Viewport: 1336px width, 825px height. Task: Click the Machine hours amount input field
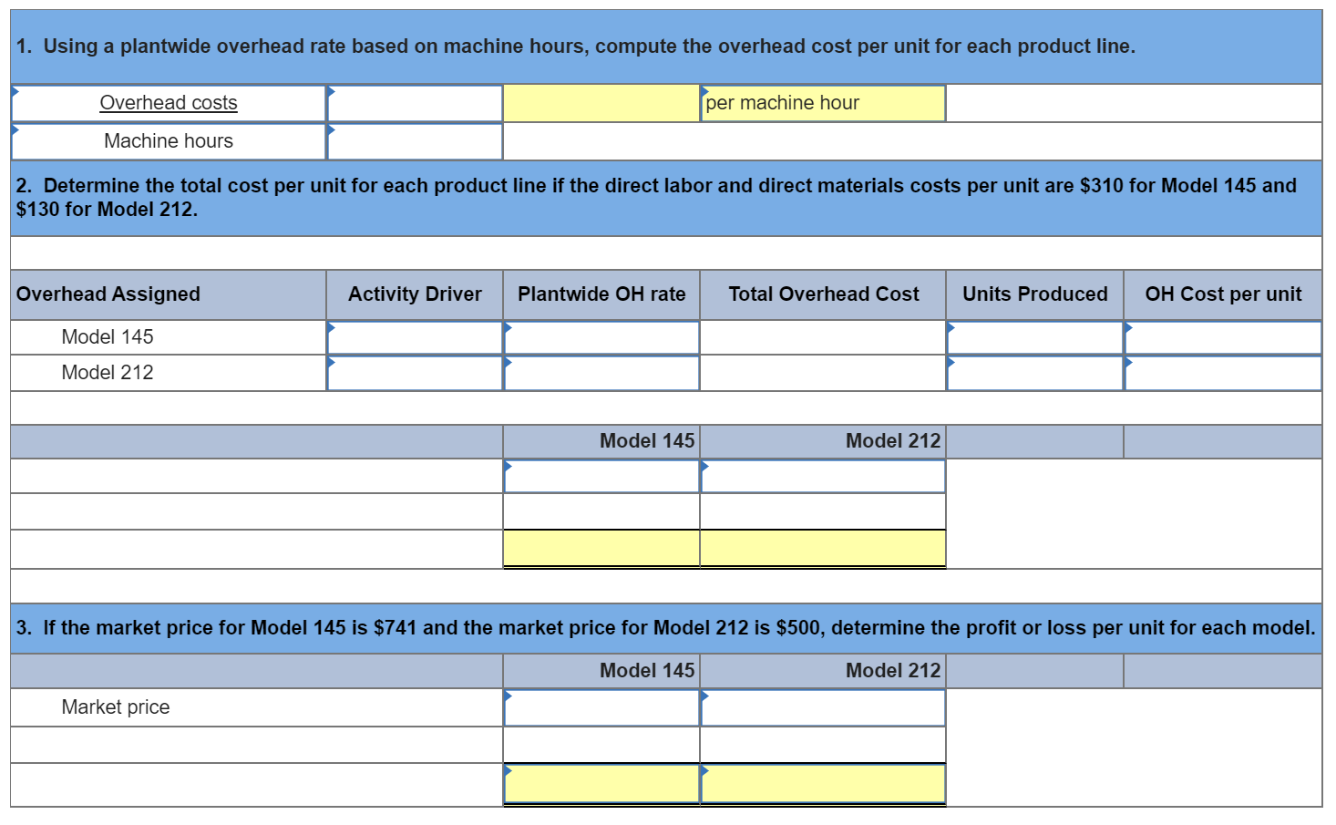415,141
